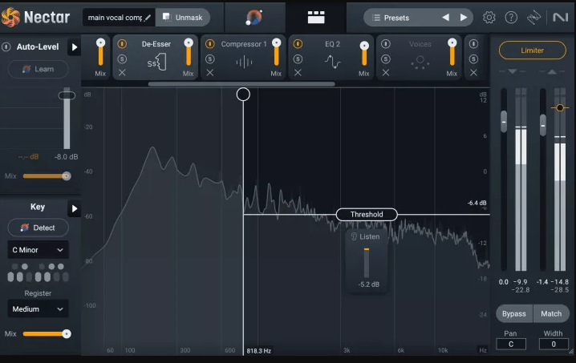Adjust the Voices Mix slider

(x=452, y=53)
